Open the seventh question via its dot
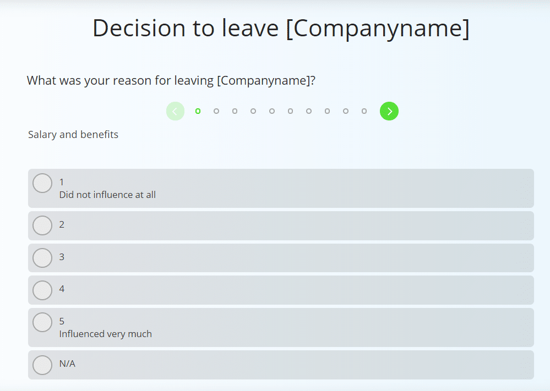Screen dimensions: 550x391 click(x=308, y=111)
